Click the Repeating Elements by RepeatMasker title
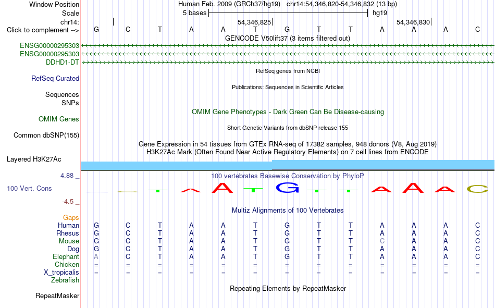495x308 pixels. tap(288, 288)
